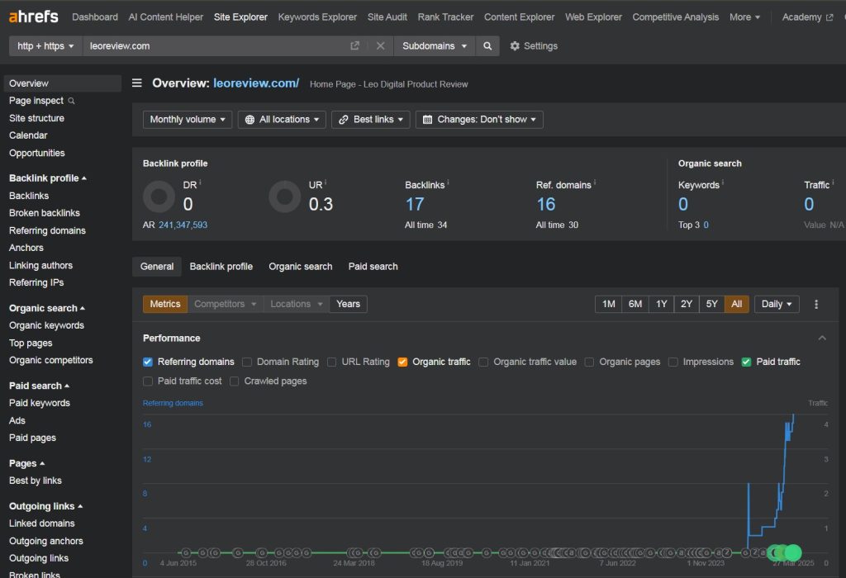This screenshot has width=846, height=578.
Task: Select the 1Y time range button
Action: coord(661,304)
